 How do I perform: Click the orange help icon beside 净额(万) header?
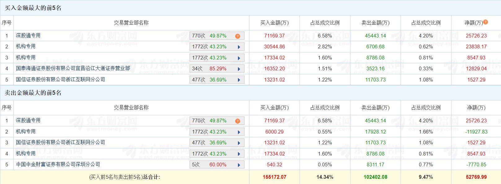pos(486,22)
